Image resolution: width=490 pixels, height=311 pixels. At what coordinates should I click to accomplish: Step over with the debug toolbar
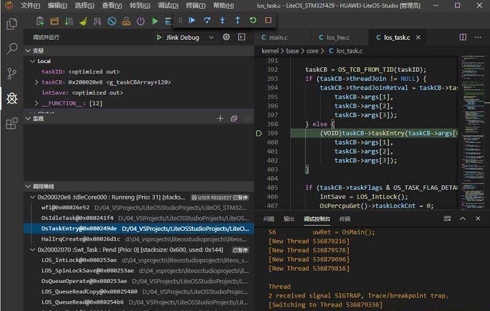(207, 20)
